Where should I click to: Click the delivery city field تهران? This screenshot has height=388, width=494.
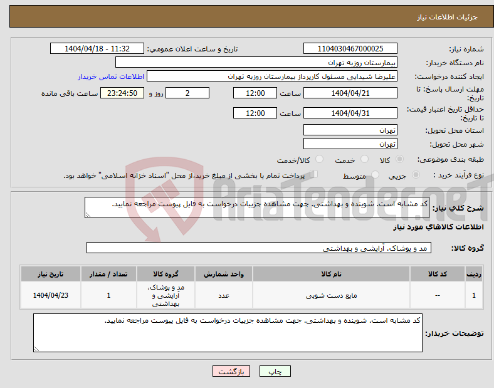coord(350,144)
